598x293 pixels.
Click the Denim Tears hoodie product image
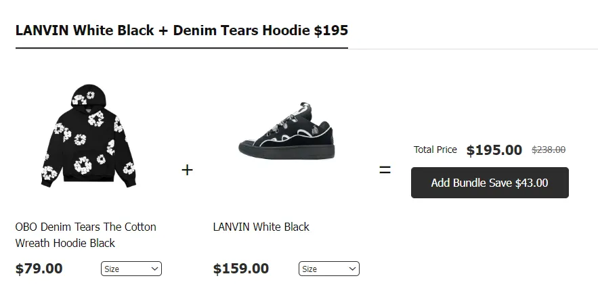[87, 138]
